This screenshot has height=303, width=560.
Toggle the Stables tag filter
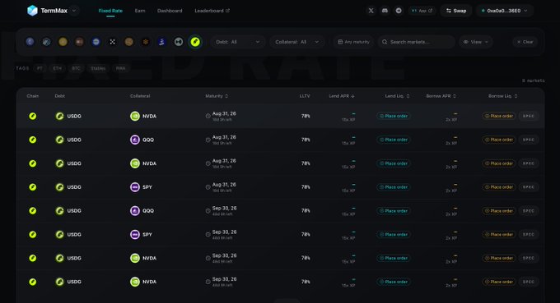[98, 68]
